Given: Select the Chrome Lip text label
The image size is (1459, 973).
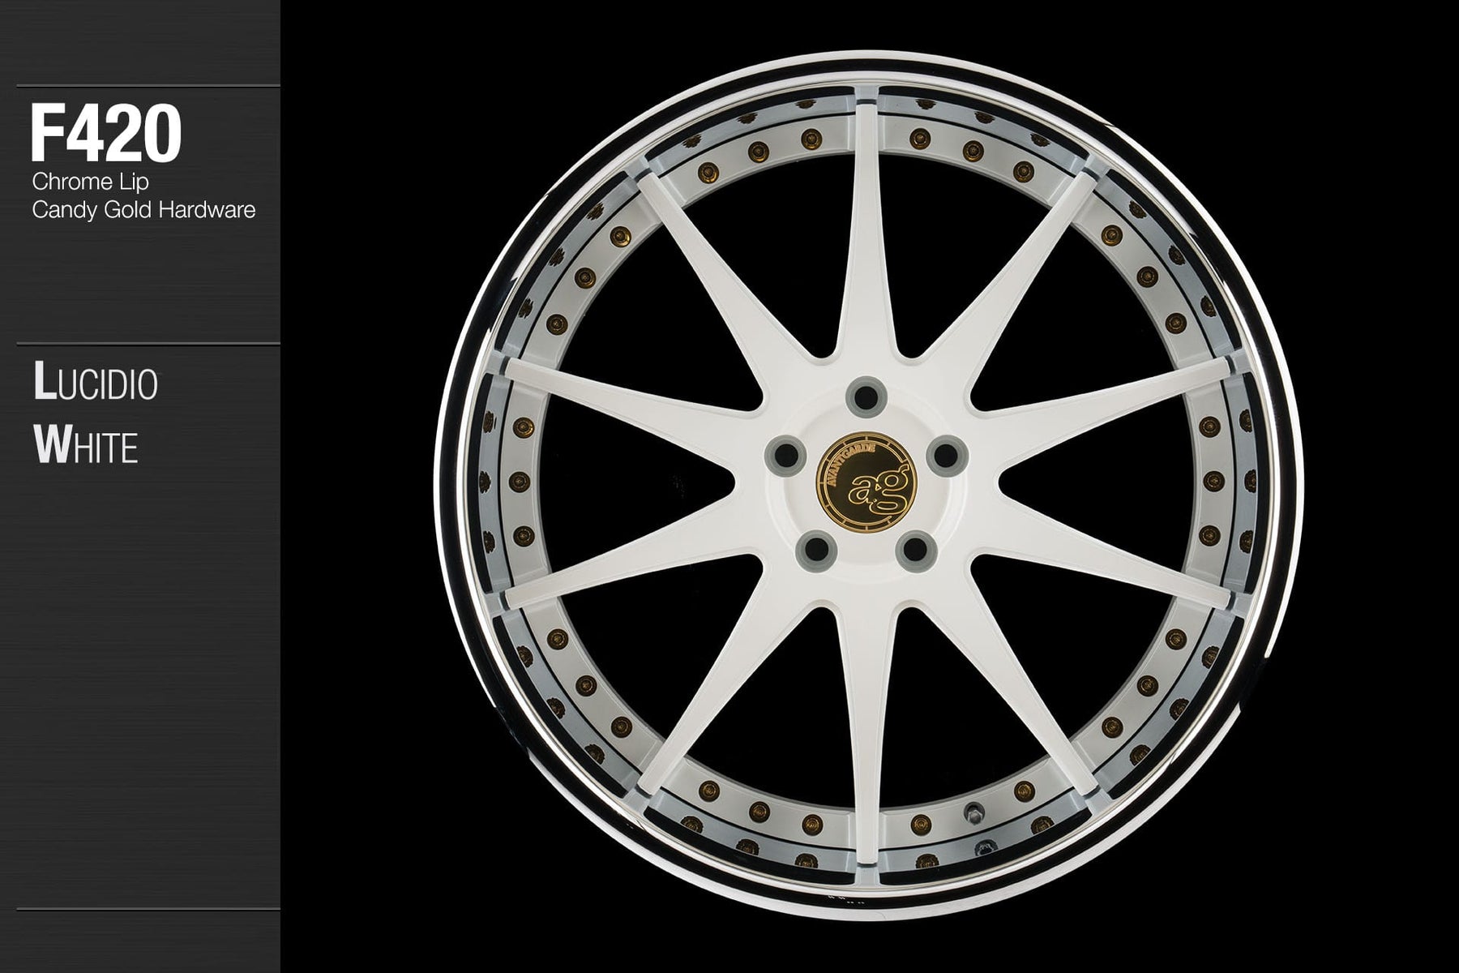Looking at the screenshot, I should (x=90, y=181).
